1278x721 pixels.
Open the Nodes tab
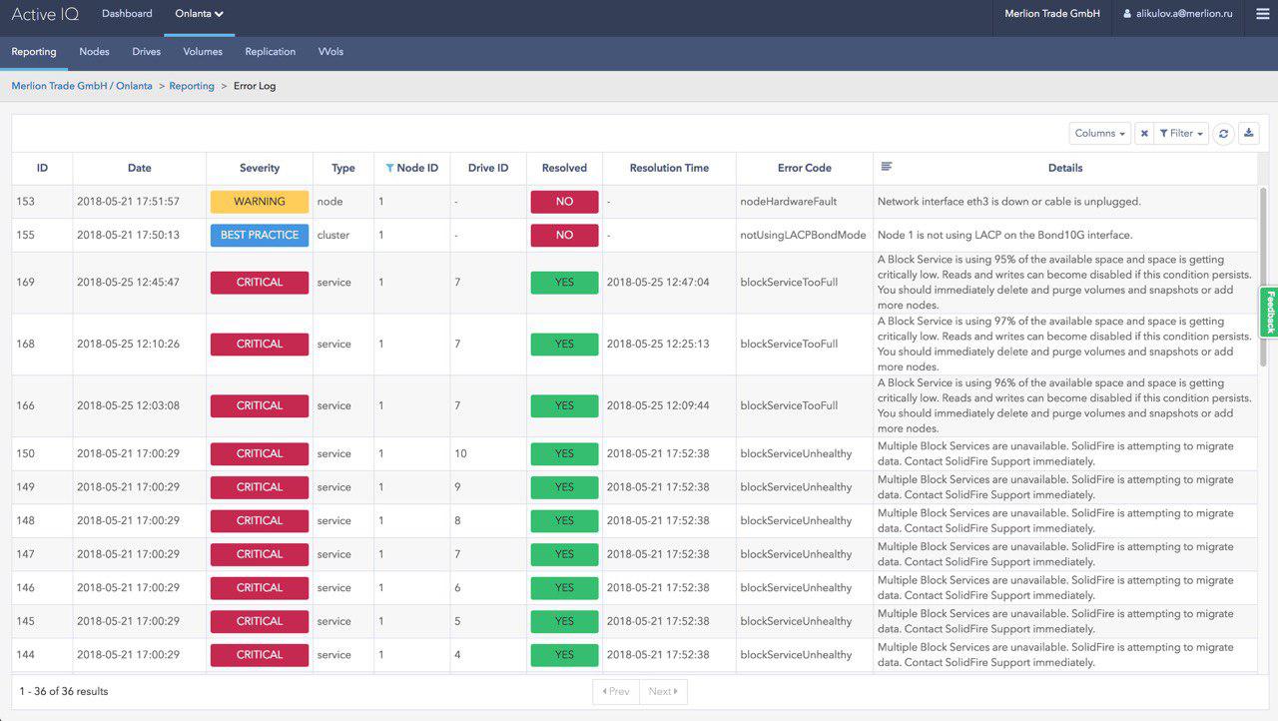[x=94, y=52]
